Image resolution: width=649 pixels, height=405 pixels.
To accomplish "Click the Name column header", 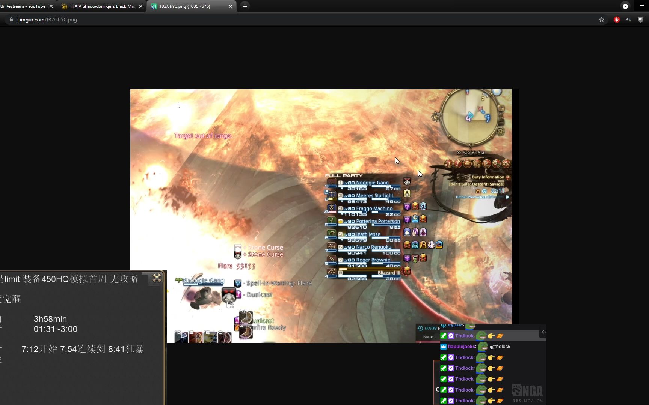I will pyautogui.click(x=428, y=337).
